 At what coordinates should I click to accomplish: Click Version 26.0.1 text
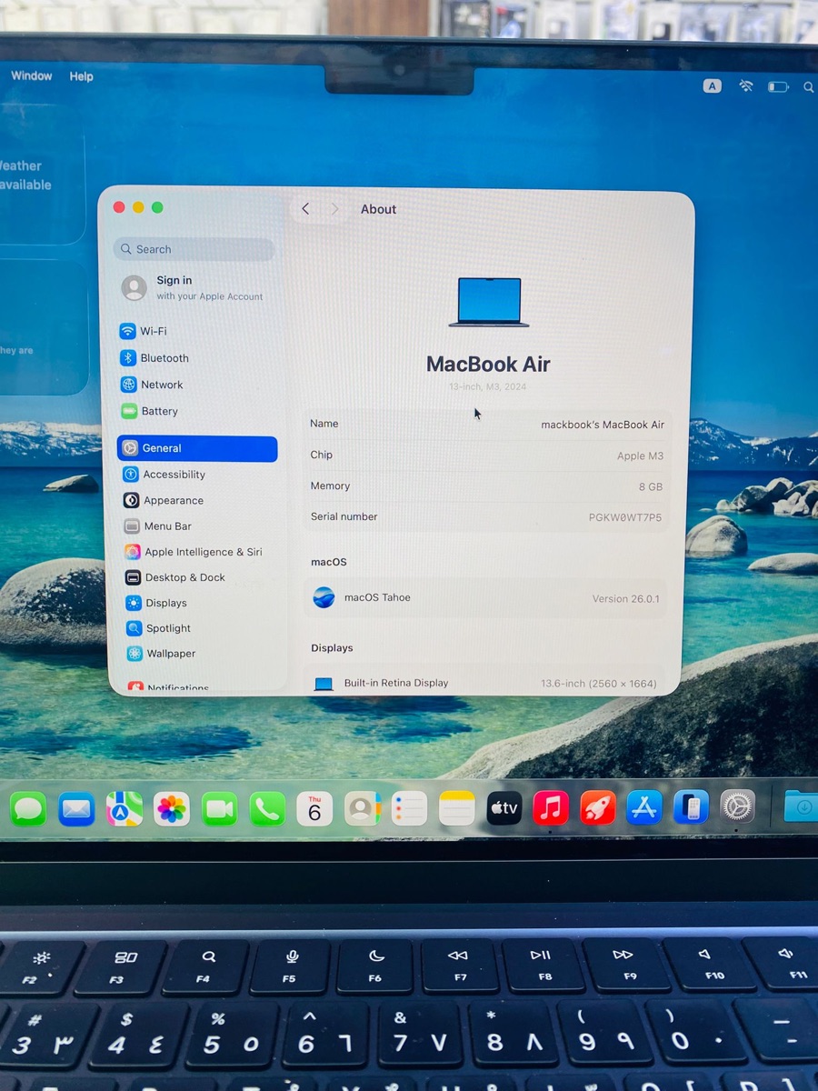coord(625,599)
